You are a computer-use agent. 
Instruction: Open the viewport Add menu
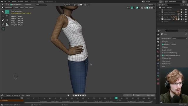click(x=26, y=8)
